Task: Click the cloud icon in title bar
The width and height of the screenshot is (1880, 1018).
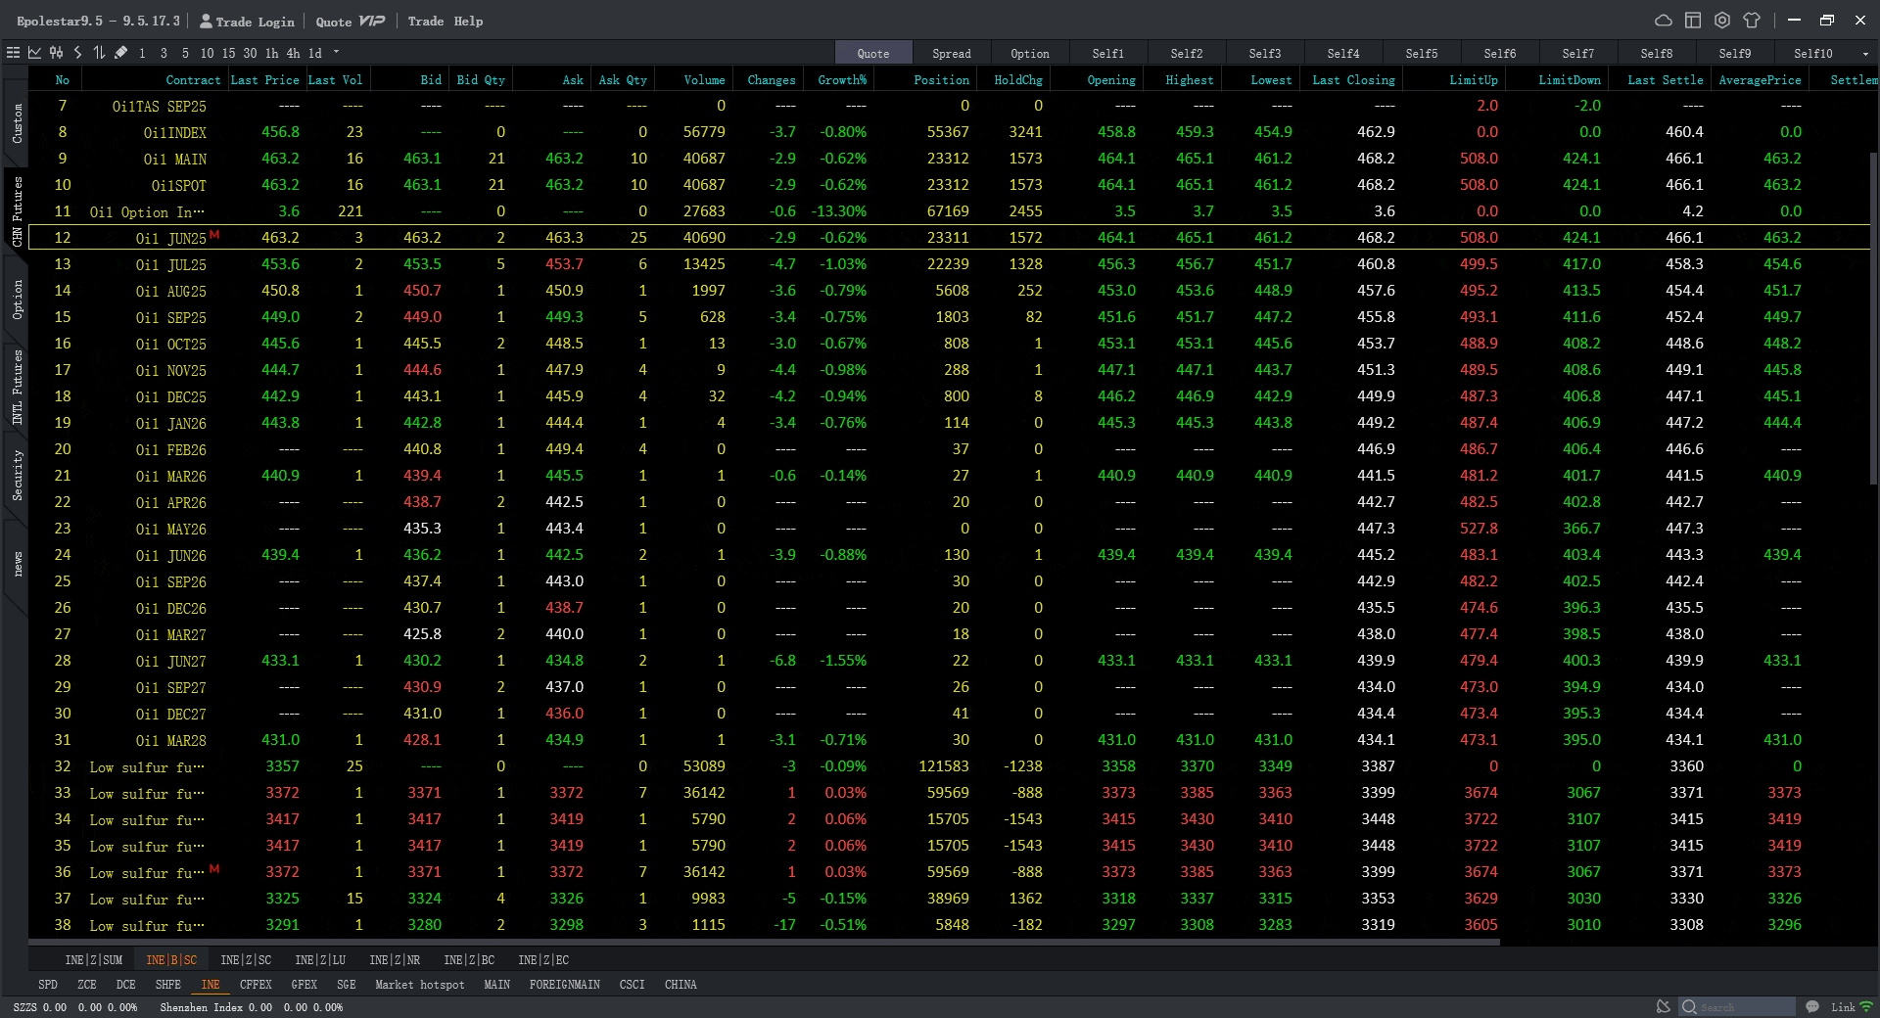Action: [x=1663, y=21]
